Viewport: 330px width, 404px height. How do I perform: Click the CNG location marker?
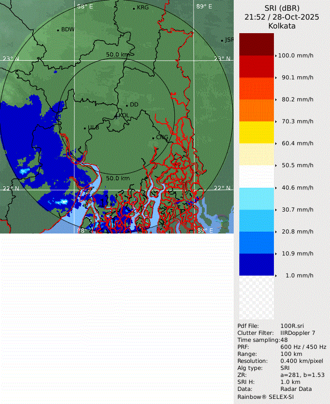pyautogui.click(x=153, y=138)
